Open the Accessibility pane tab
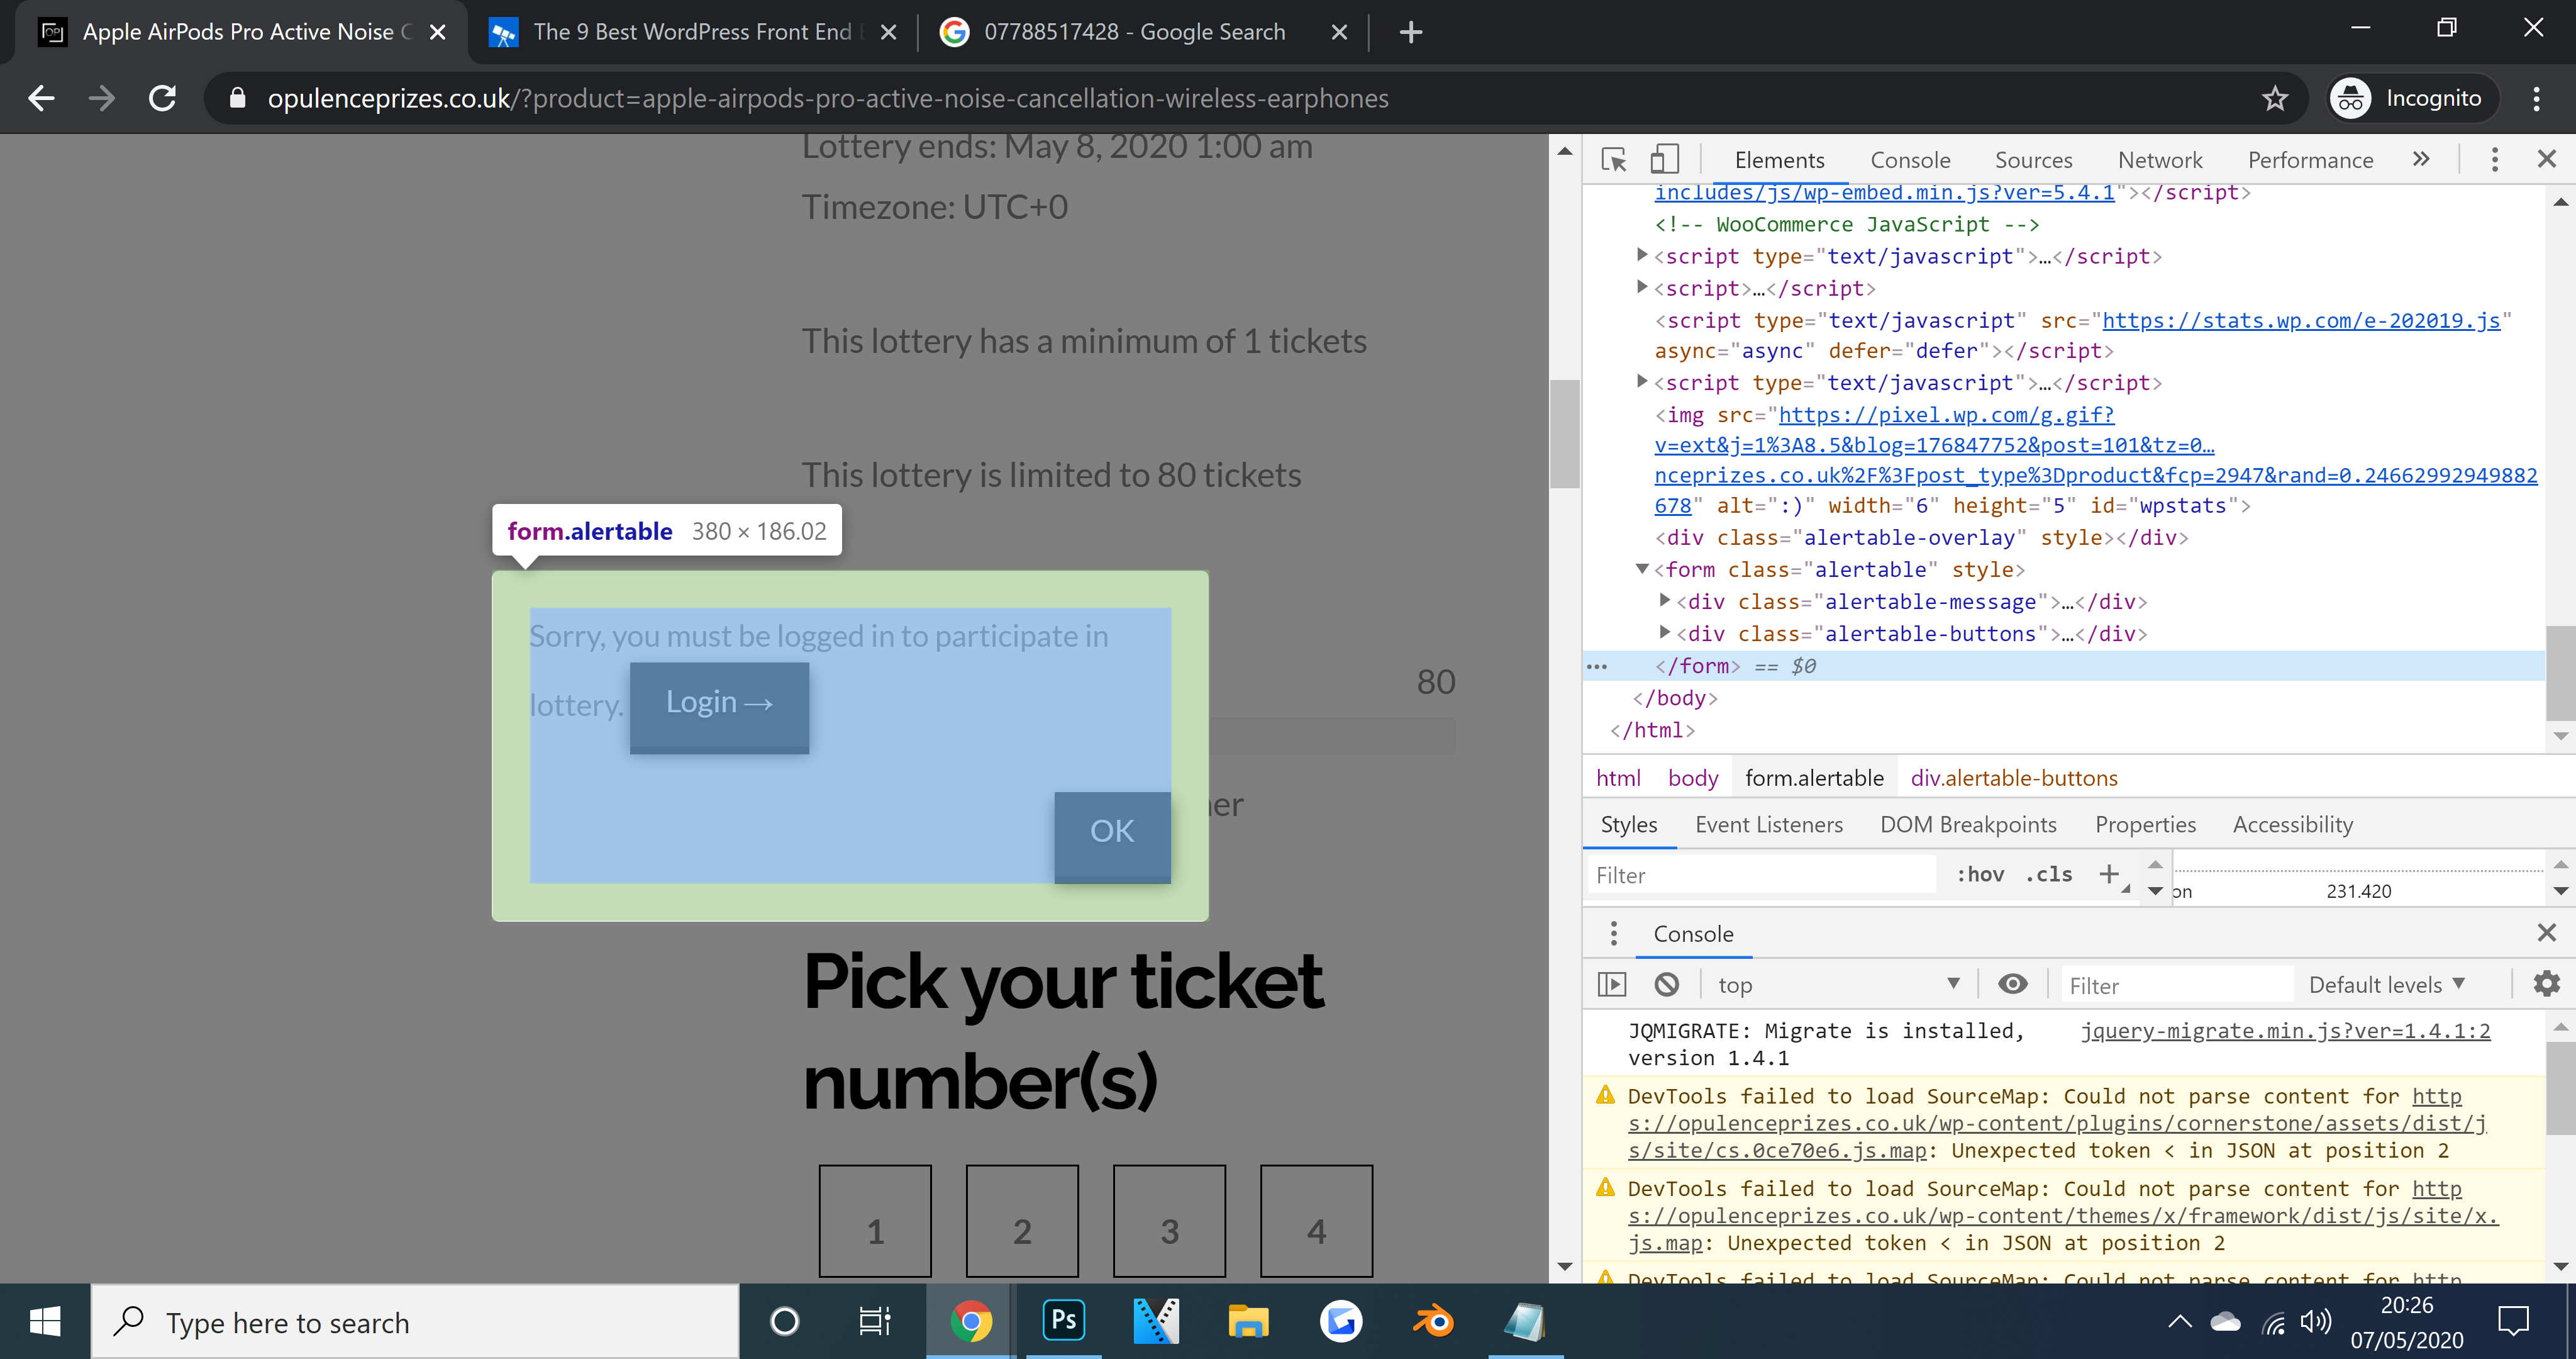The image size is (2576, 1359). 2293,825
